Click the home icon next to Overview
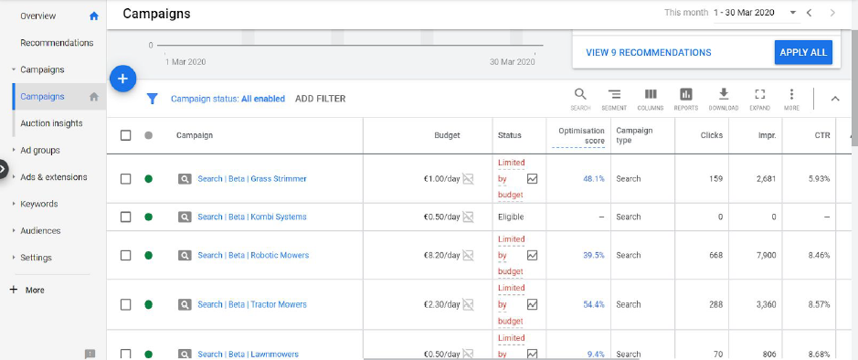This screenshot has width=858, height=360. [94, 16]
